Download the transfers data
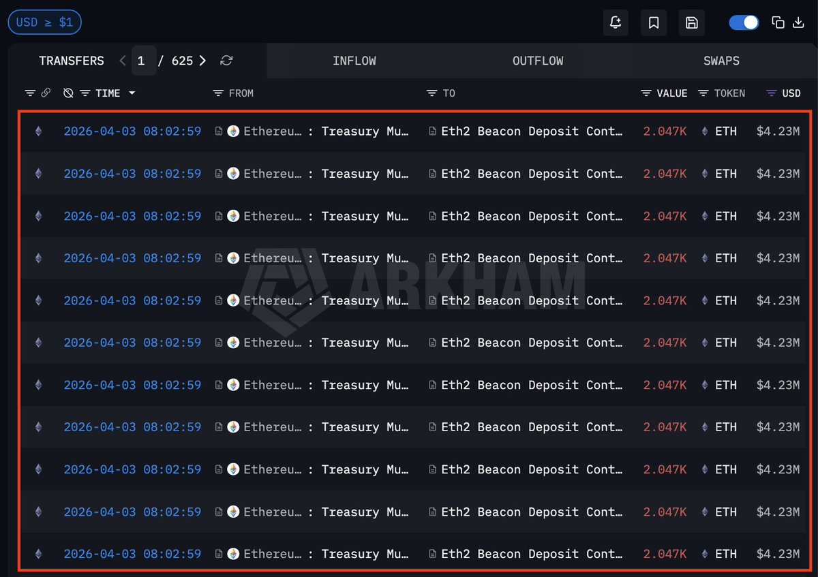 (x=798, y=22)
